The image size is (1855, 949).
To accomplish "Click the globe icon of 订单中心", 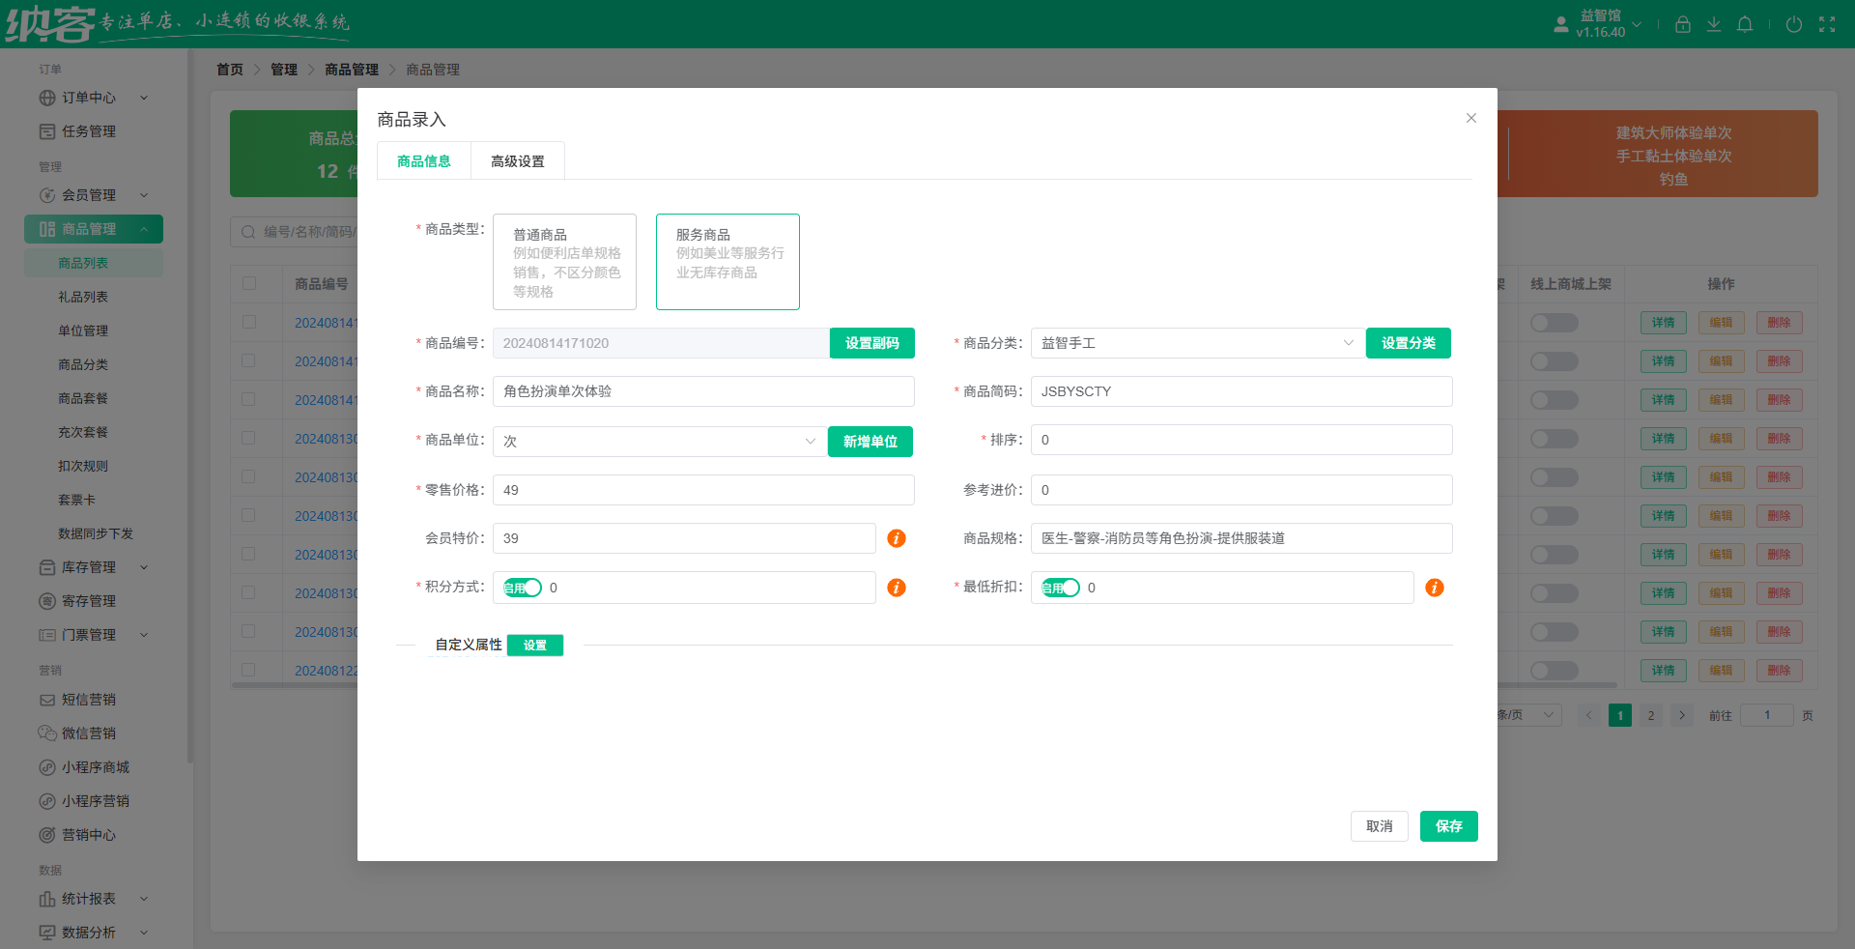I will tap(47, 98).
